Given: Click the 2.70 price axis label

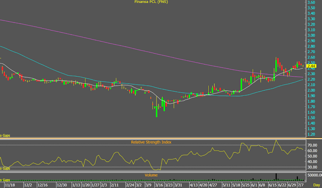Looking at the screenshot, I should [311, 52].
